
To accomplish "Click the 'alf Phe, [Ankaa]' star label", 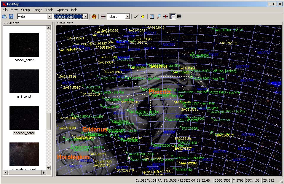I will 225,71.
